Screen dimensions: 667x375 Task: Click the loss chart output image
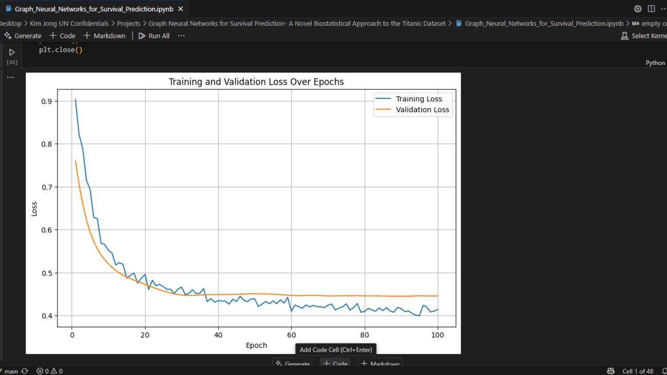click(243, 213)
